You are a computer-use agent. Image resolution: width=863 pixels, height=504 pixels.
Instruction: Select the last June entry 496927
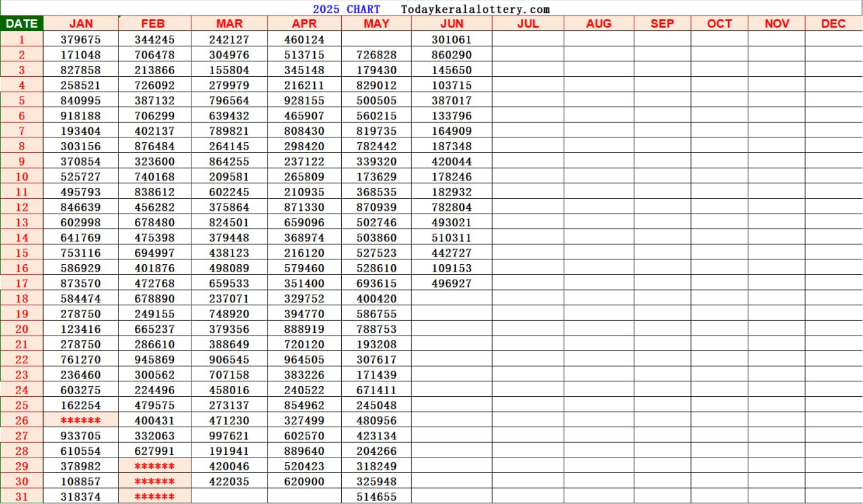[x=452, y=284]
